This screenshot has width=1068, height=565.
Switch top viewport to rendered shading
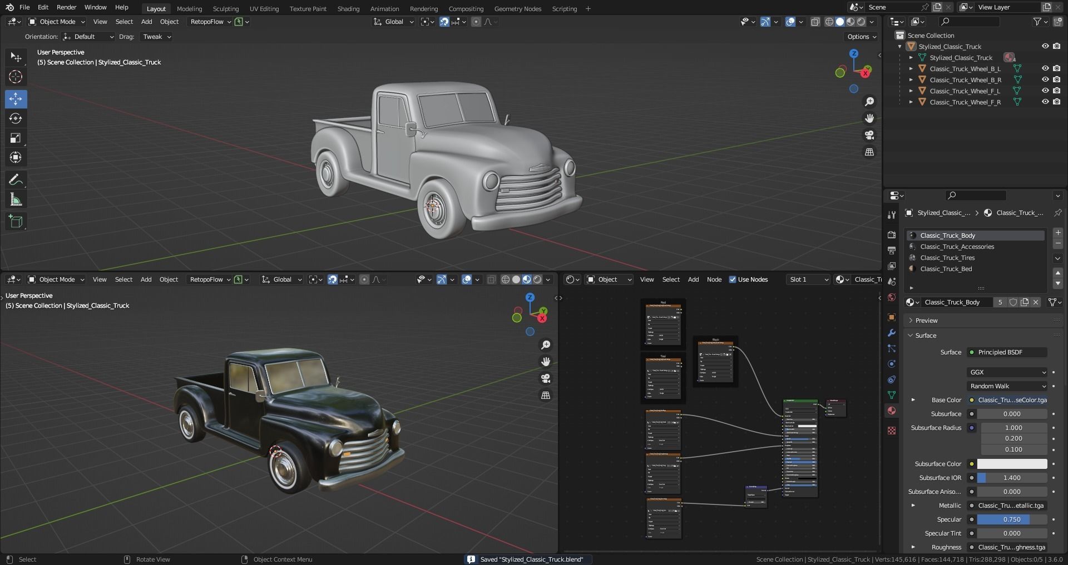(x=861, y=22)
